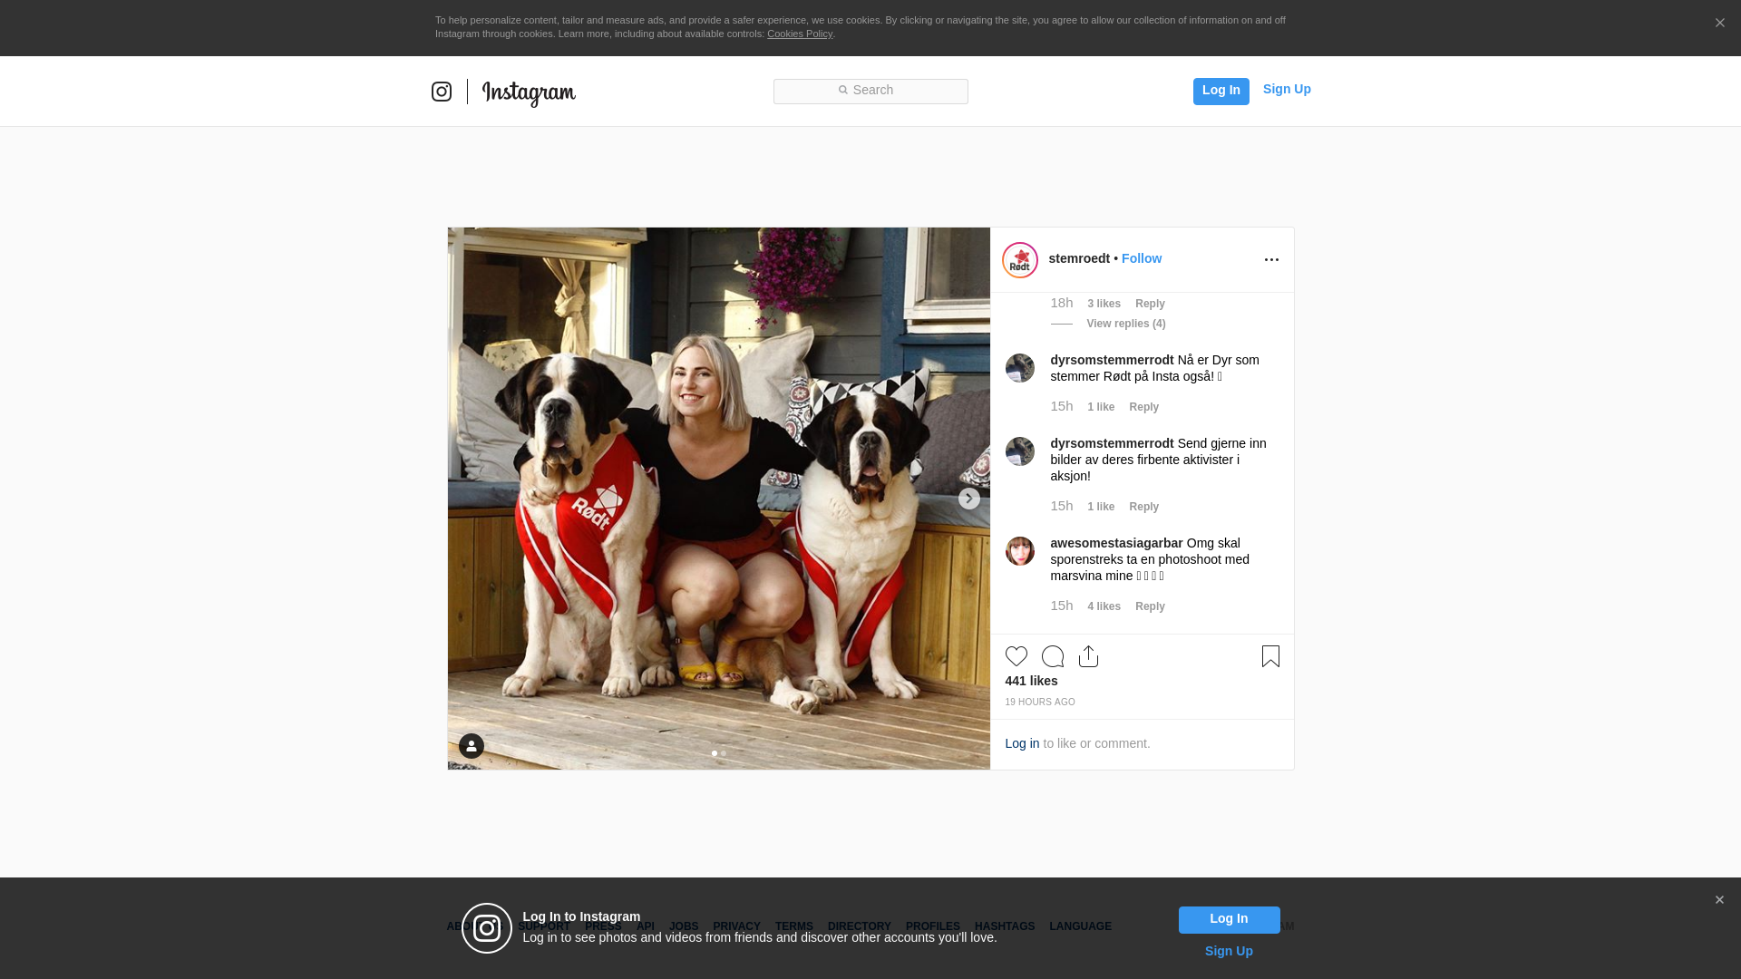Click the dog photo in the post
Screen dimensions: 1741x979
click(719, 499)
